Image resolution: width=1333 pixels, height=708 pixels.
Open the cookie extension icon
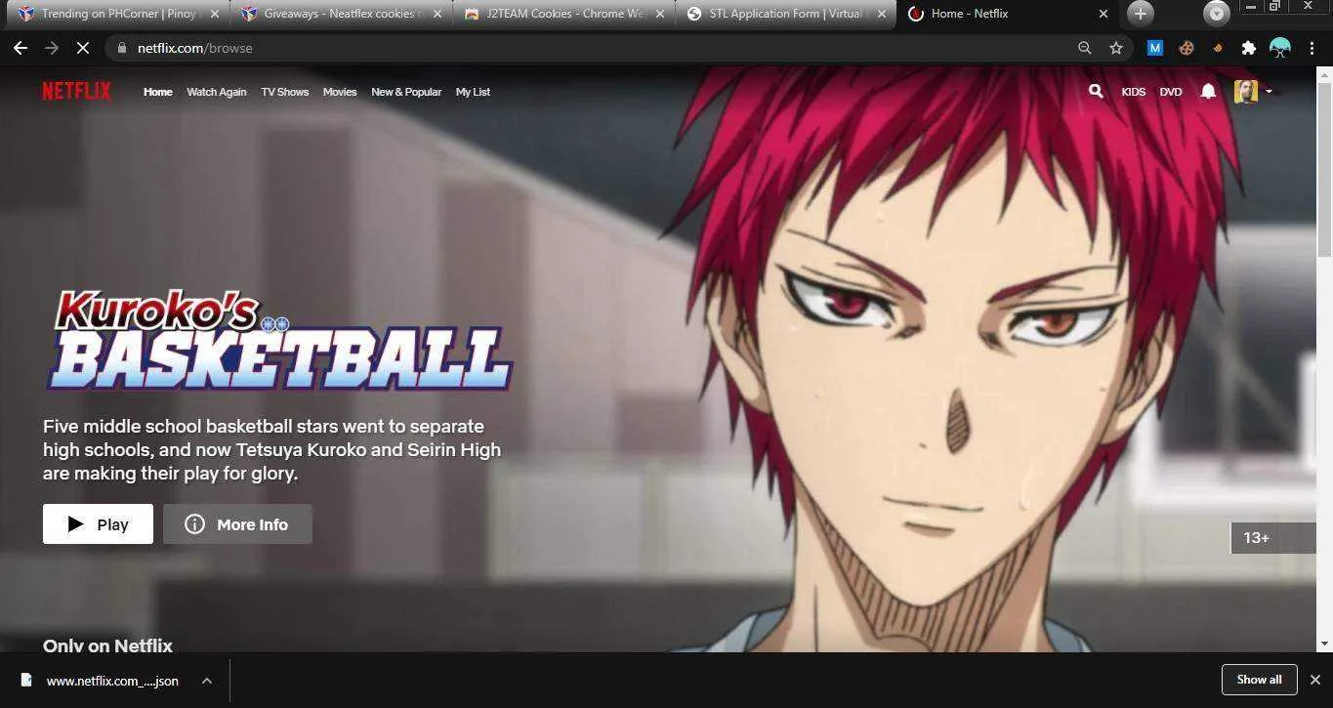click(1187, 48)
